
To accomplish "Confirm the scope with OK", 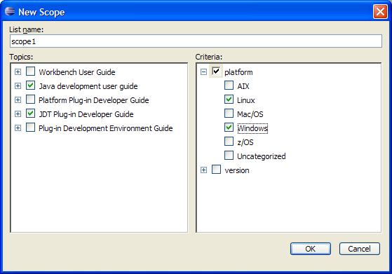I will pyautogui.click(x=311, y=249).
